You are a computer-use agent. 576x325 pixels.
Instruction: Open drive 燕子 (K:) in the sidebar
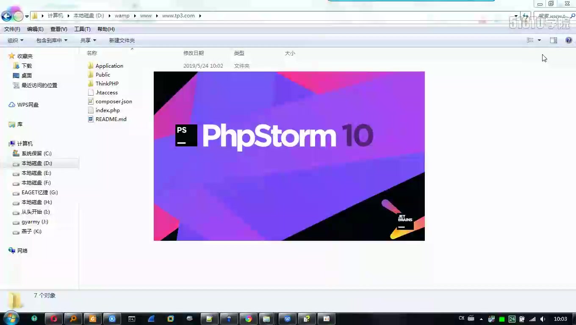coord(31,231)
